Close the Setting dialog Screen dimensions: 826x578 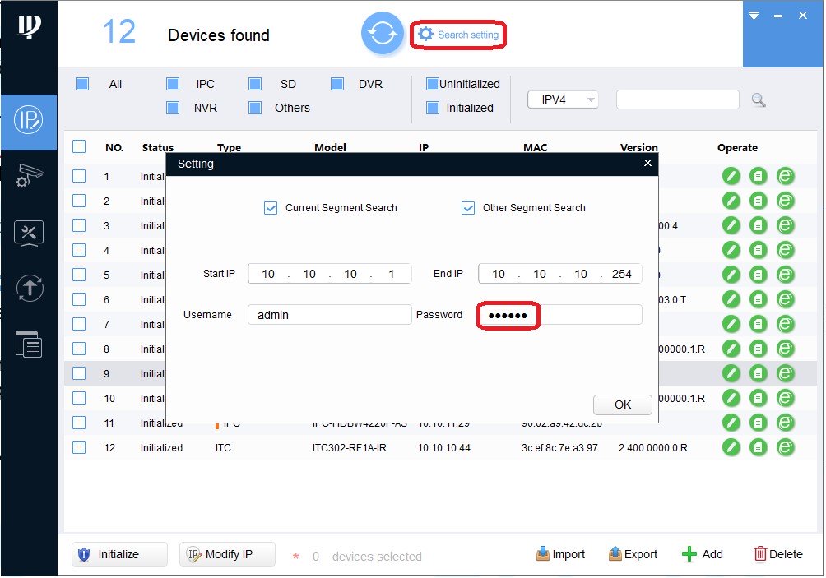click(x=647, y=164)
